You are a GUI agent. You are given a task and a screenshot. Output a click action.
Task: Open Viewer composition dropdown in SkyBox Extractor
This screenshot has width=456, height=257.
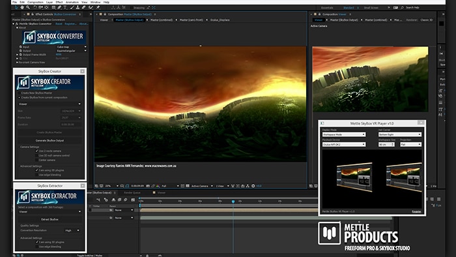50,211
